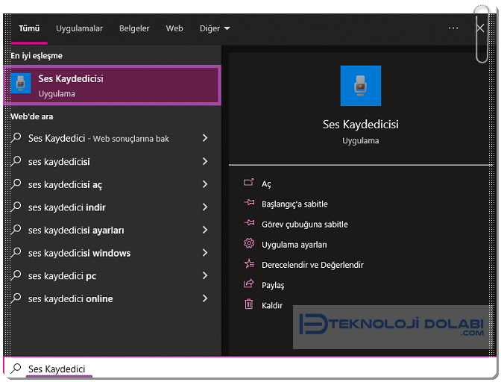Open the three-dots options menu
501x382 pixels.
[453, 28]
